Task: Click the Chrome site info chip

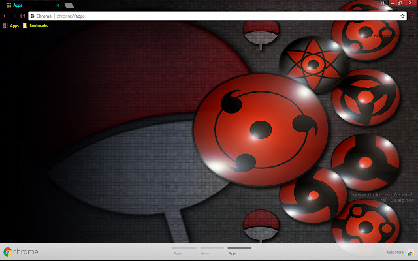Action: (x=40, y=16)
